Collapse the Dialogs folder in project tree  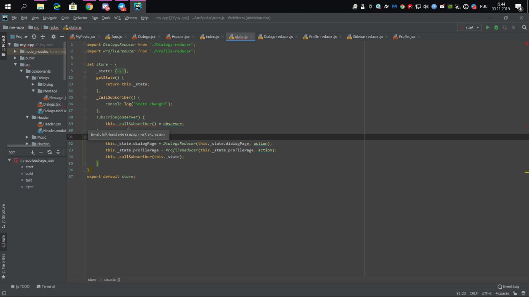click(27, 78)
